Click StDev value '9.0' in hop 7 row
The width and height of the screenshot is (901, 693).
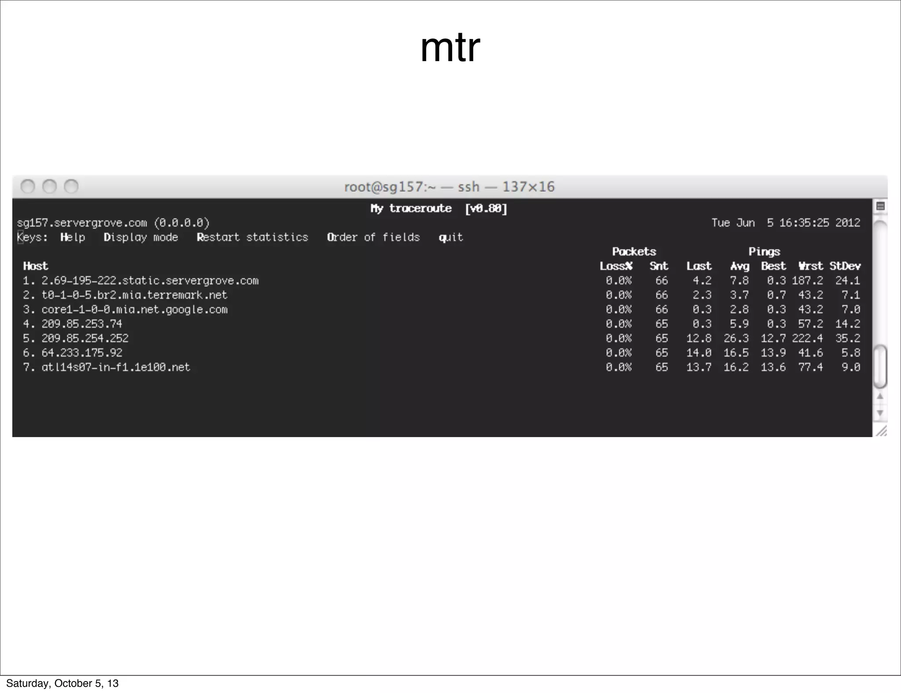click(851, 367)
